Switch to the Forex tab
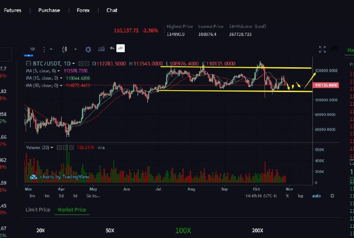354x238 pixels. [83, 10]
